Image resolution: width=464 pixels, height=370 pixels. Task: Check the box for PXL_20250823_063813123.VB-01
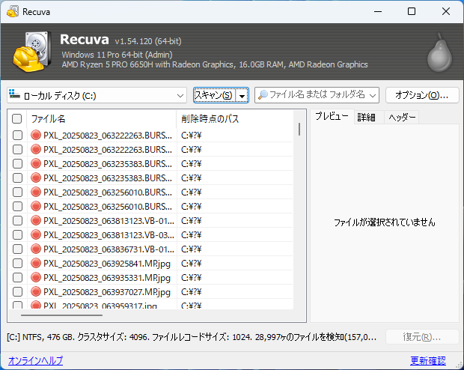pos(17,221)
